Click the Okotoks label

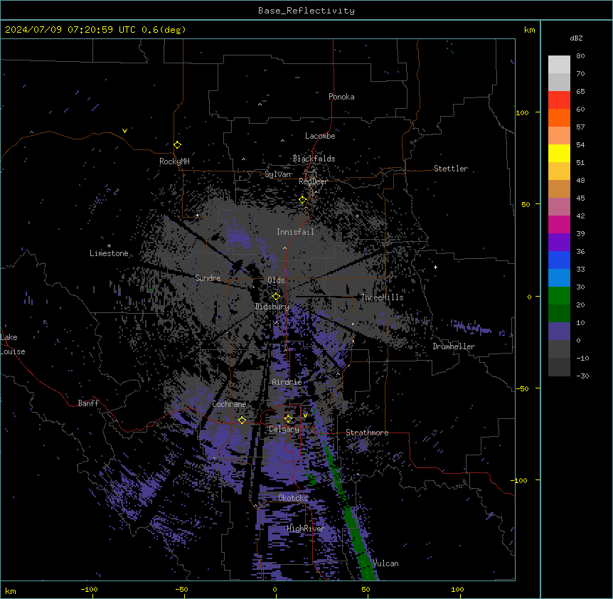[293, 498]
